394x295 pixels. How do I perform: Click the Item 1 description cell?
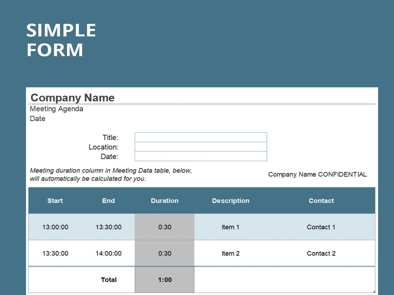230,227
